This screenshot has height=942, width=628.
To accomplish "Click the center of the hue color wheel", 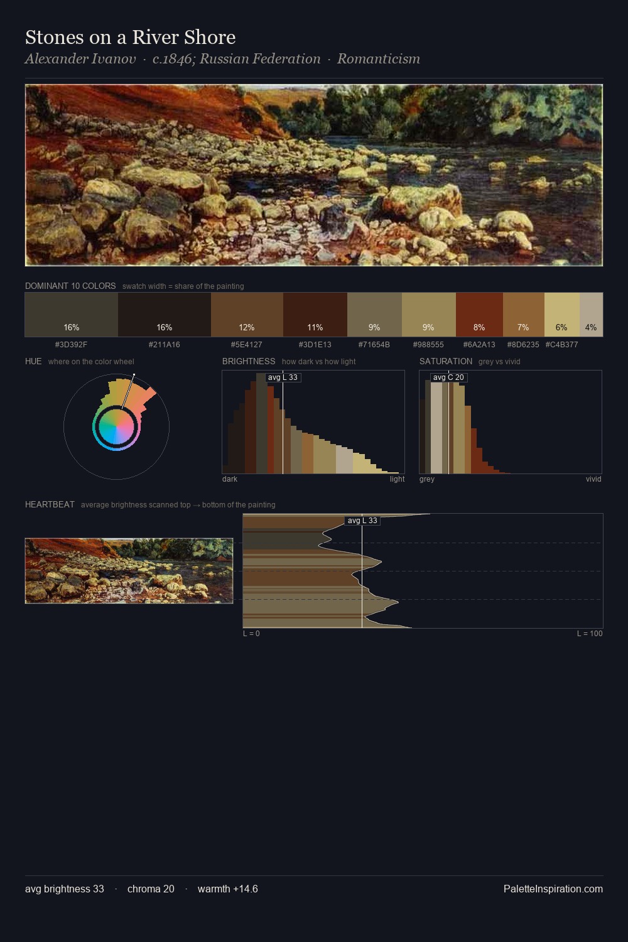I will point(116,427).
